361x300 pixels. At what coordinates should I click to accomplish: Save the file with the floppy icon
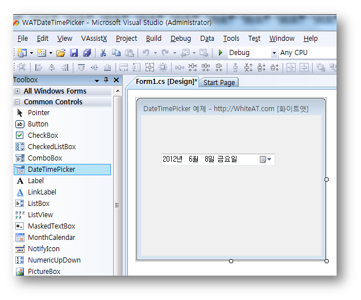(x=74, y=53)
